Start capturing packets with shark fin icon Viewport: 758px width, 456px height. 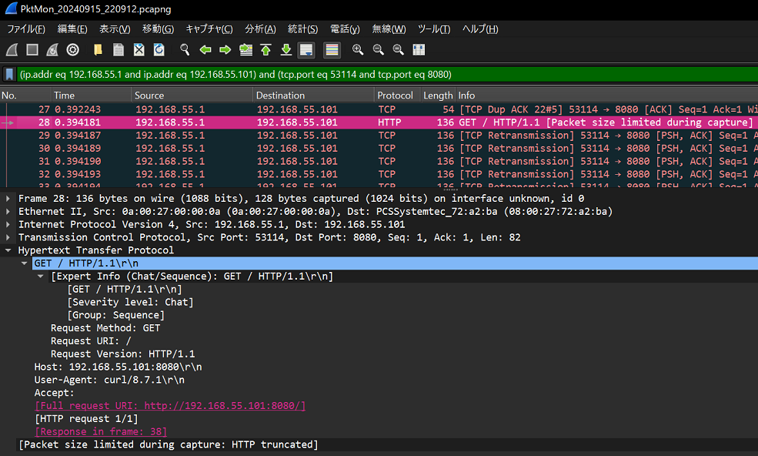coord(12,50)
